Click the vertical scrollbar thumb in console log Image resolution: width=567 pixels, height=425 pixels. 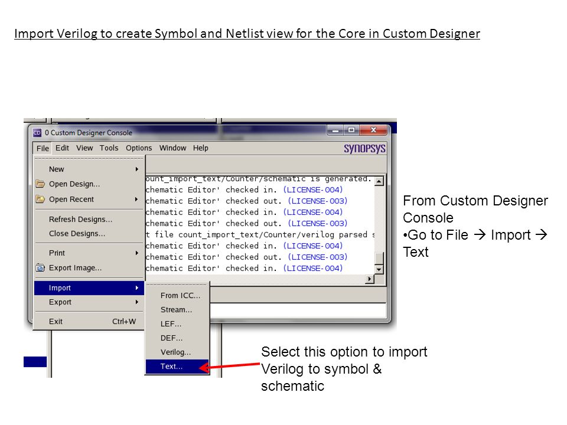coord(379,259)
